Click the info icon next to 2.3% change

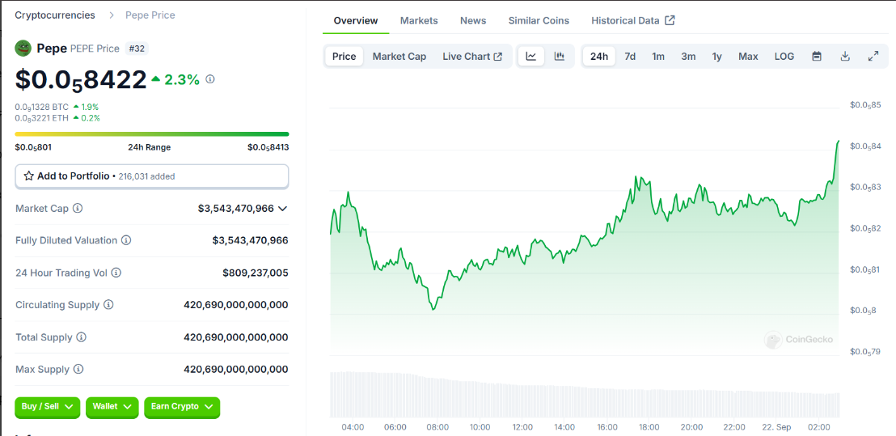[210, 78]
